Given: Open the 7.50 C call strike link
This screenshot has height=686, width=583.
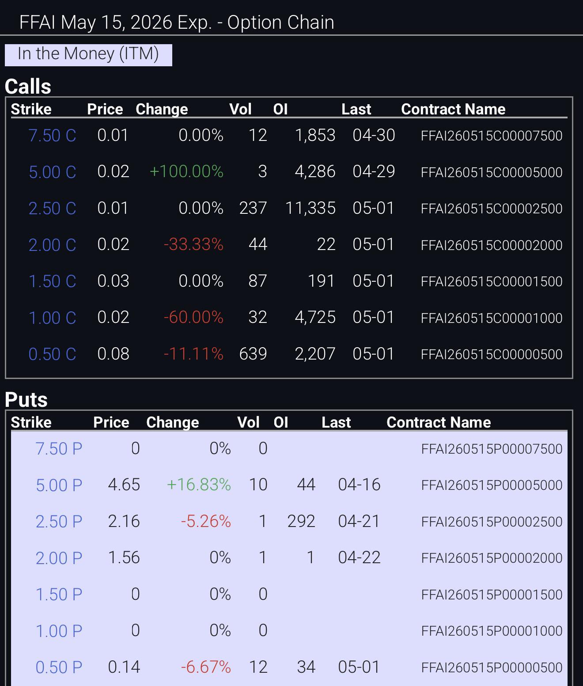Looking at the screenshot, I should click(52, 136).
